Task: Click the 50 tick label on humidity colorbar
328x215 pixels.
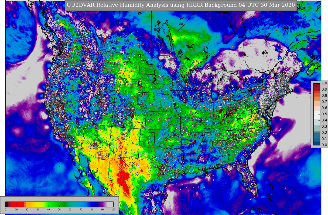Action: [59, 210]
